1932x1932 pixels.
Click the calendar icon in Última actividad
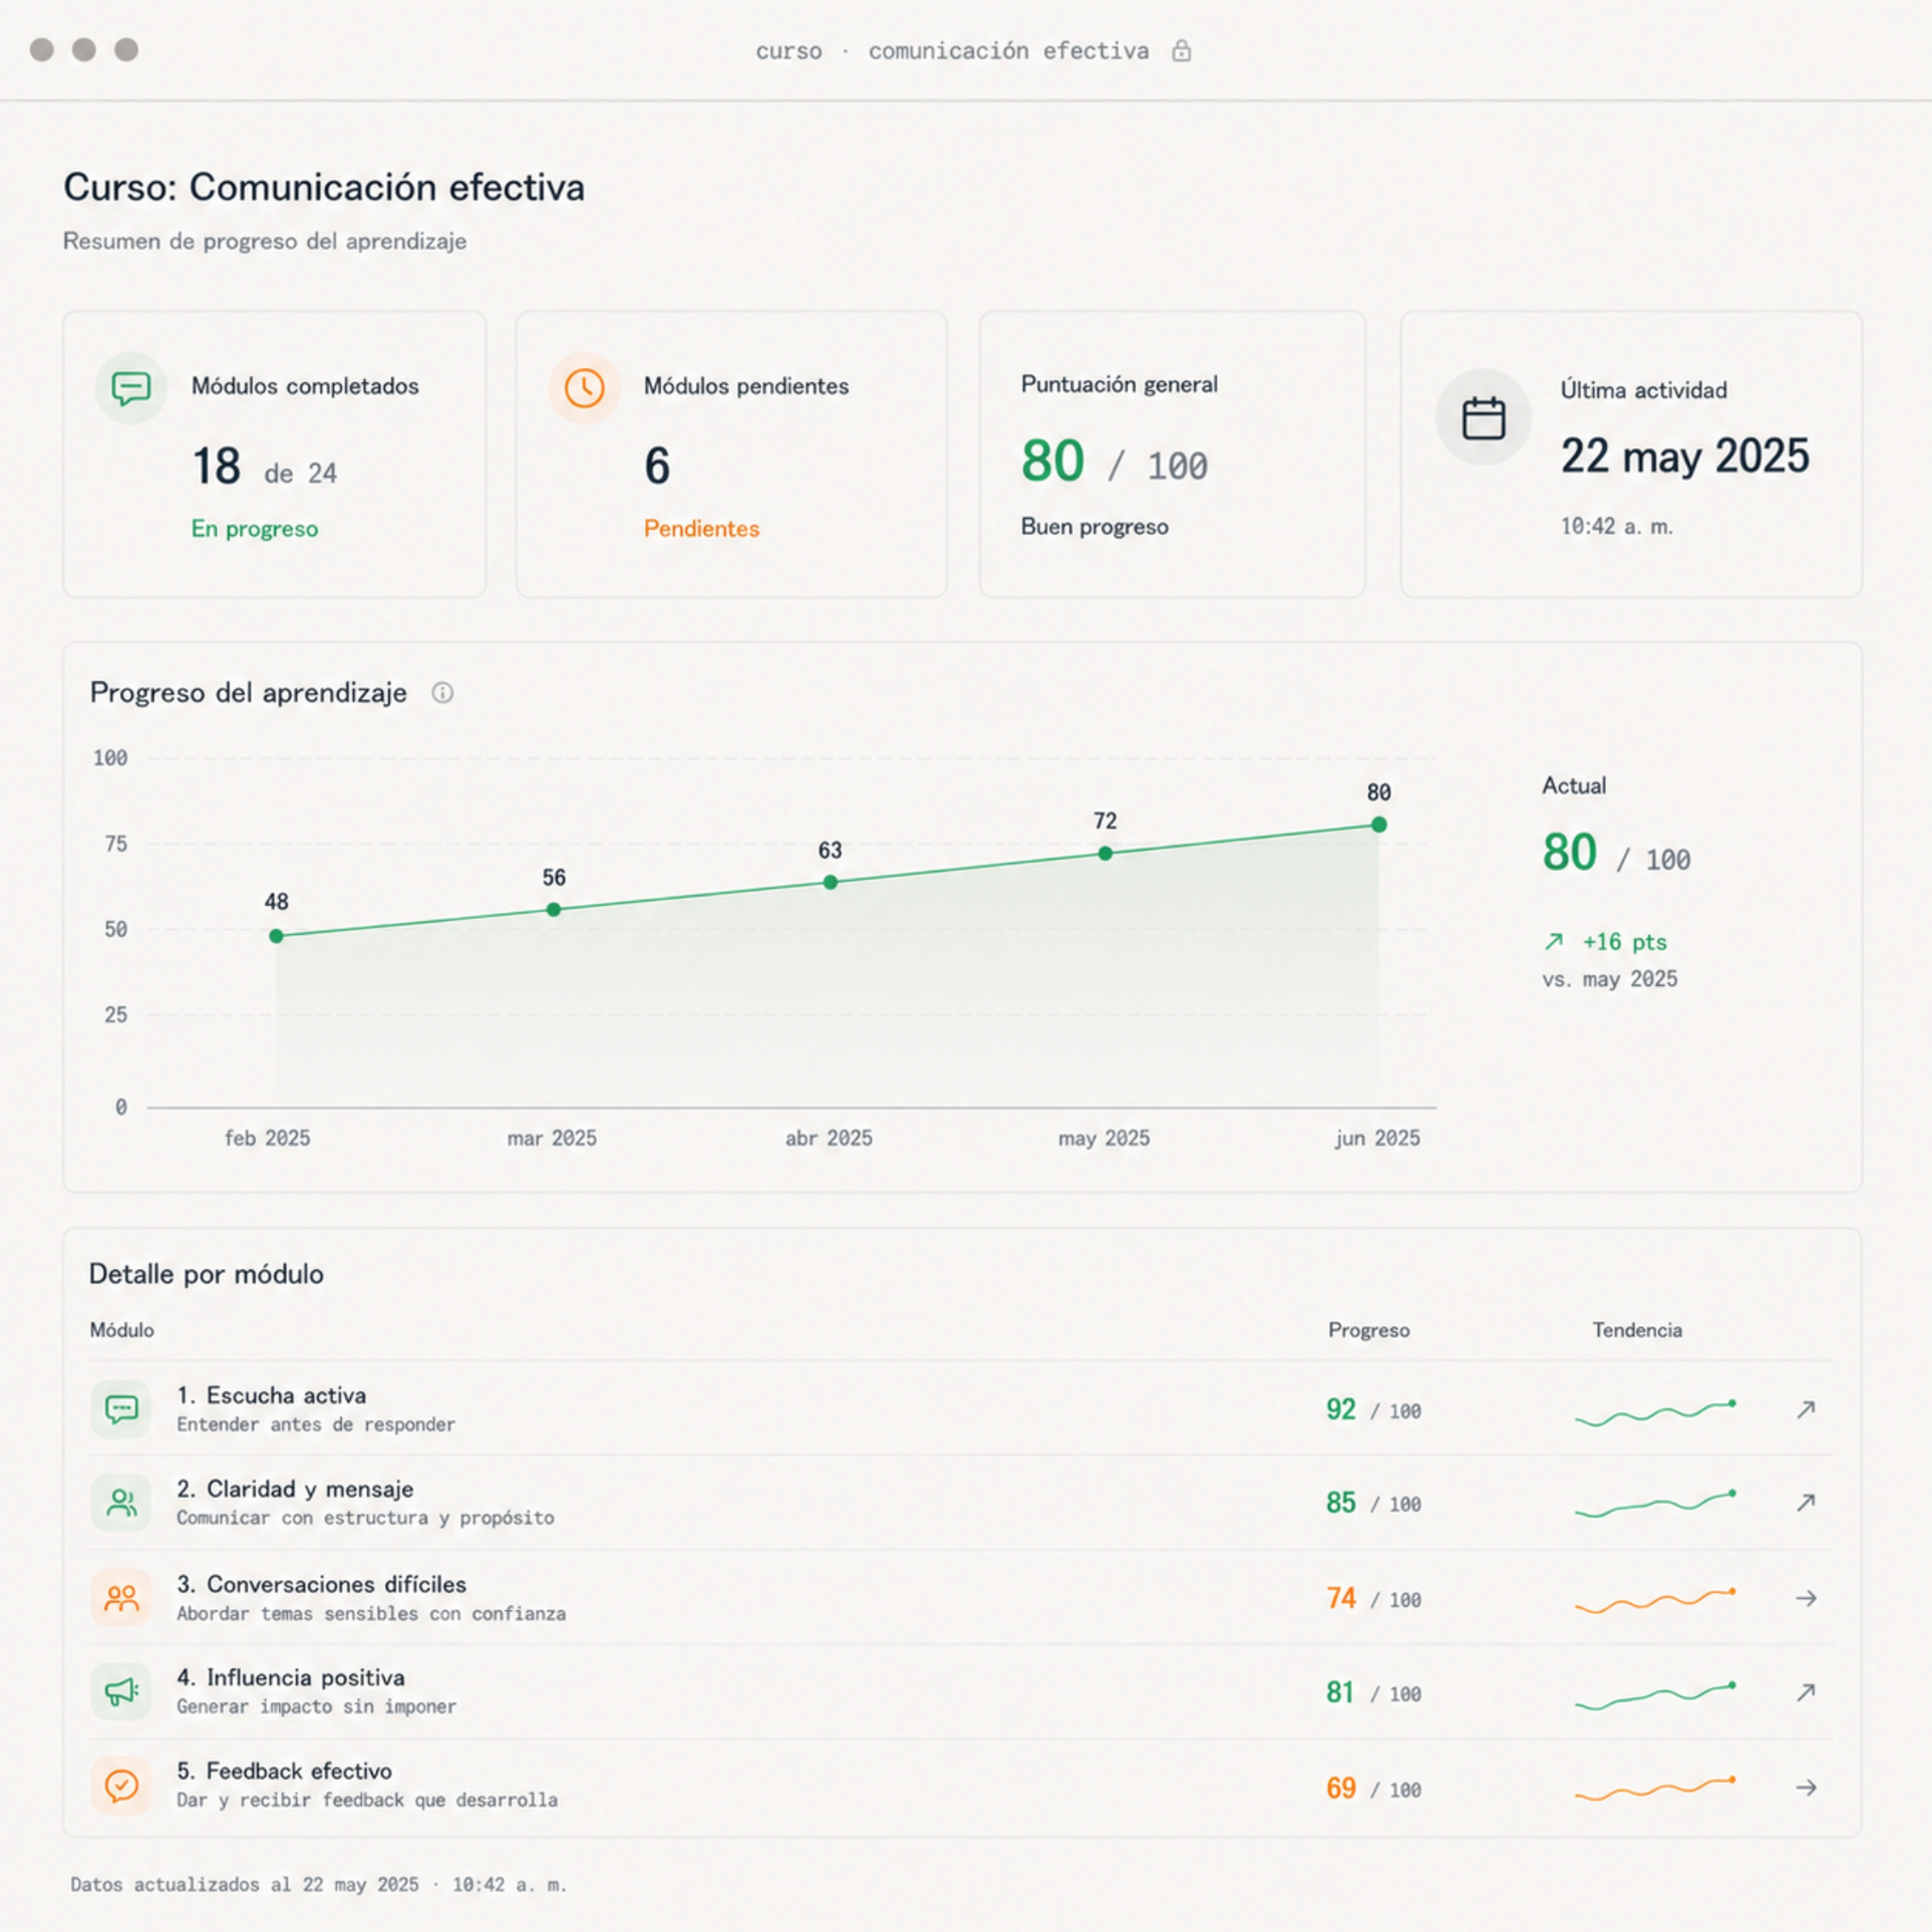point(1483,418)
